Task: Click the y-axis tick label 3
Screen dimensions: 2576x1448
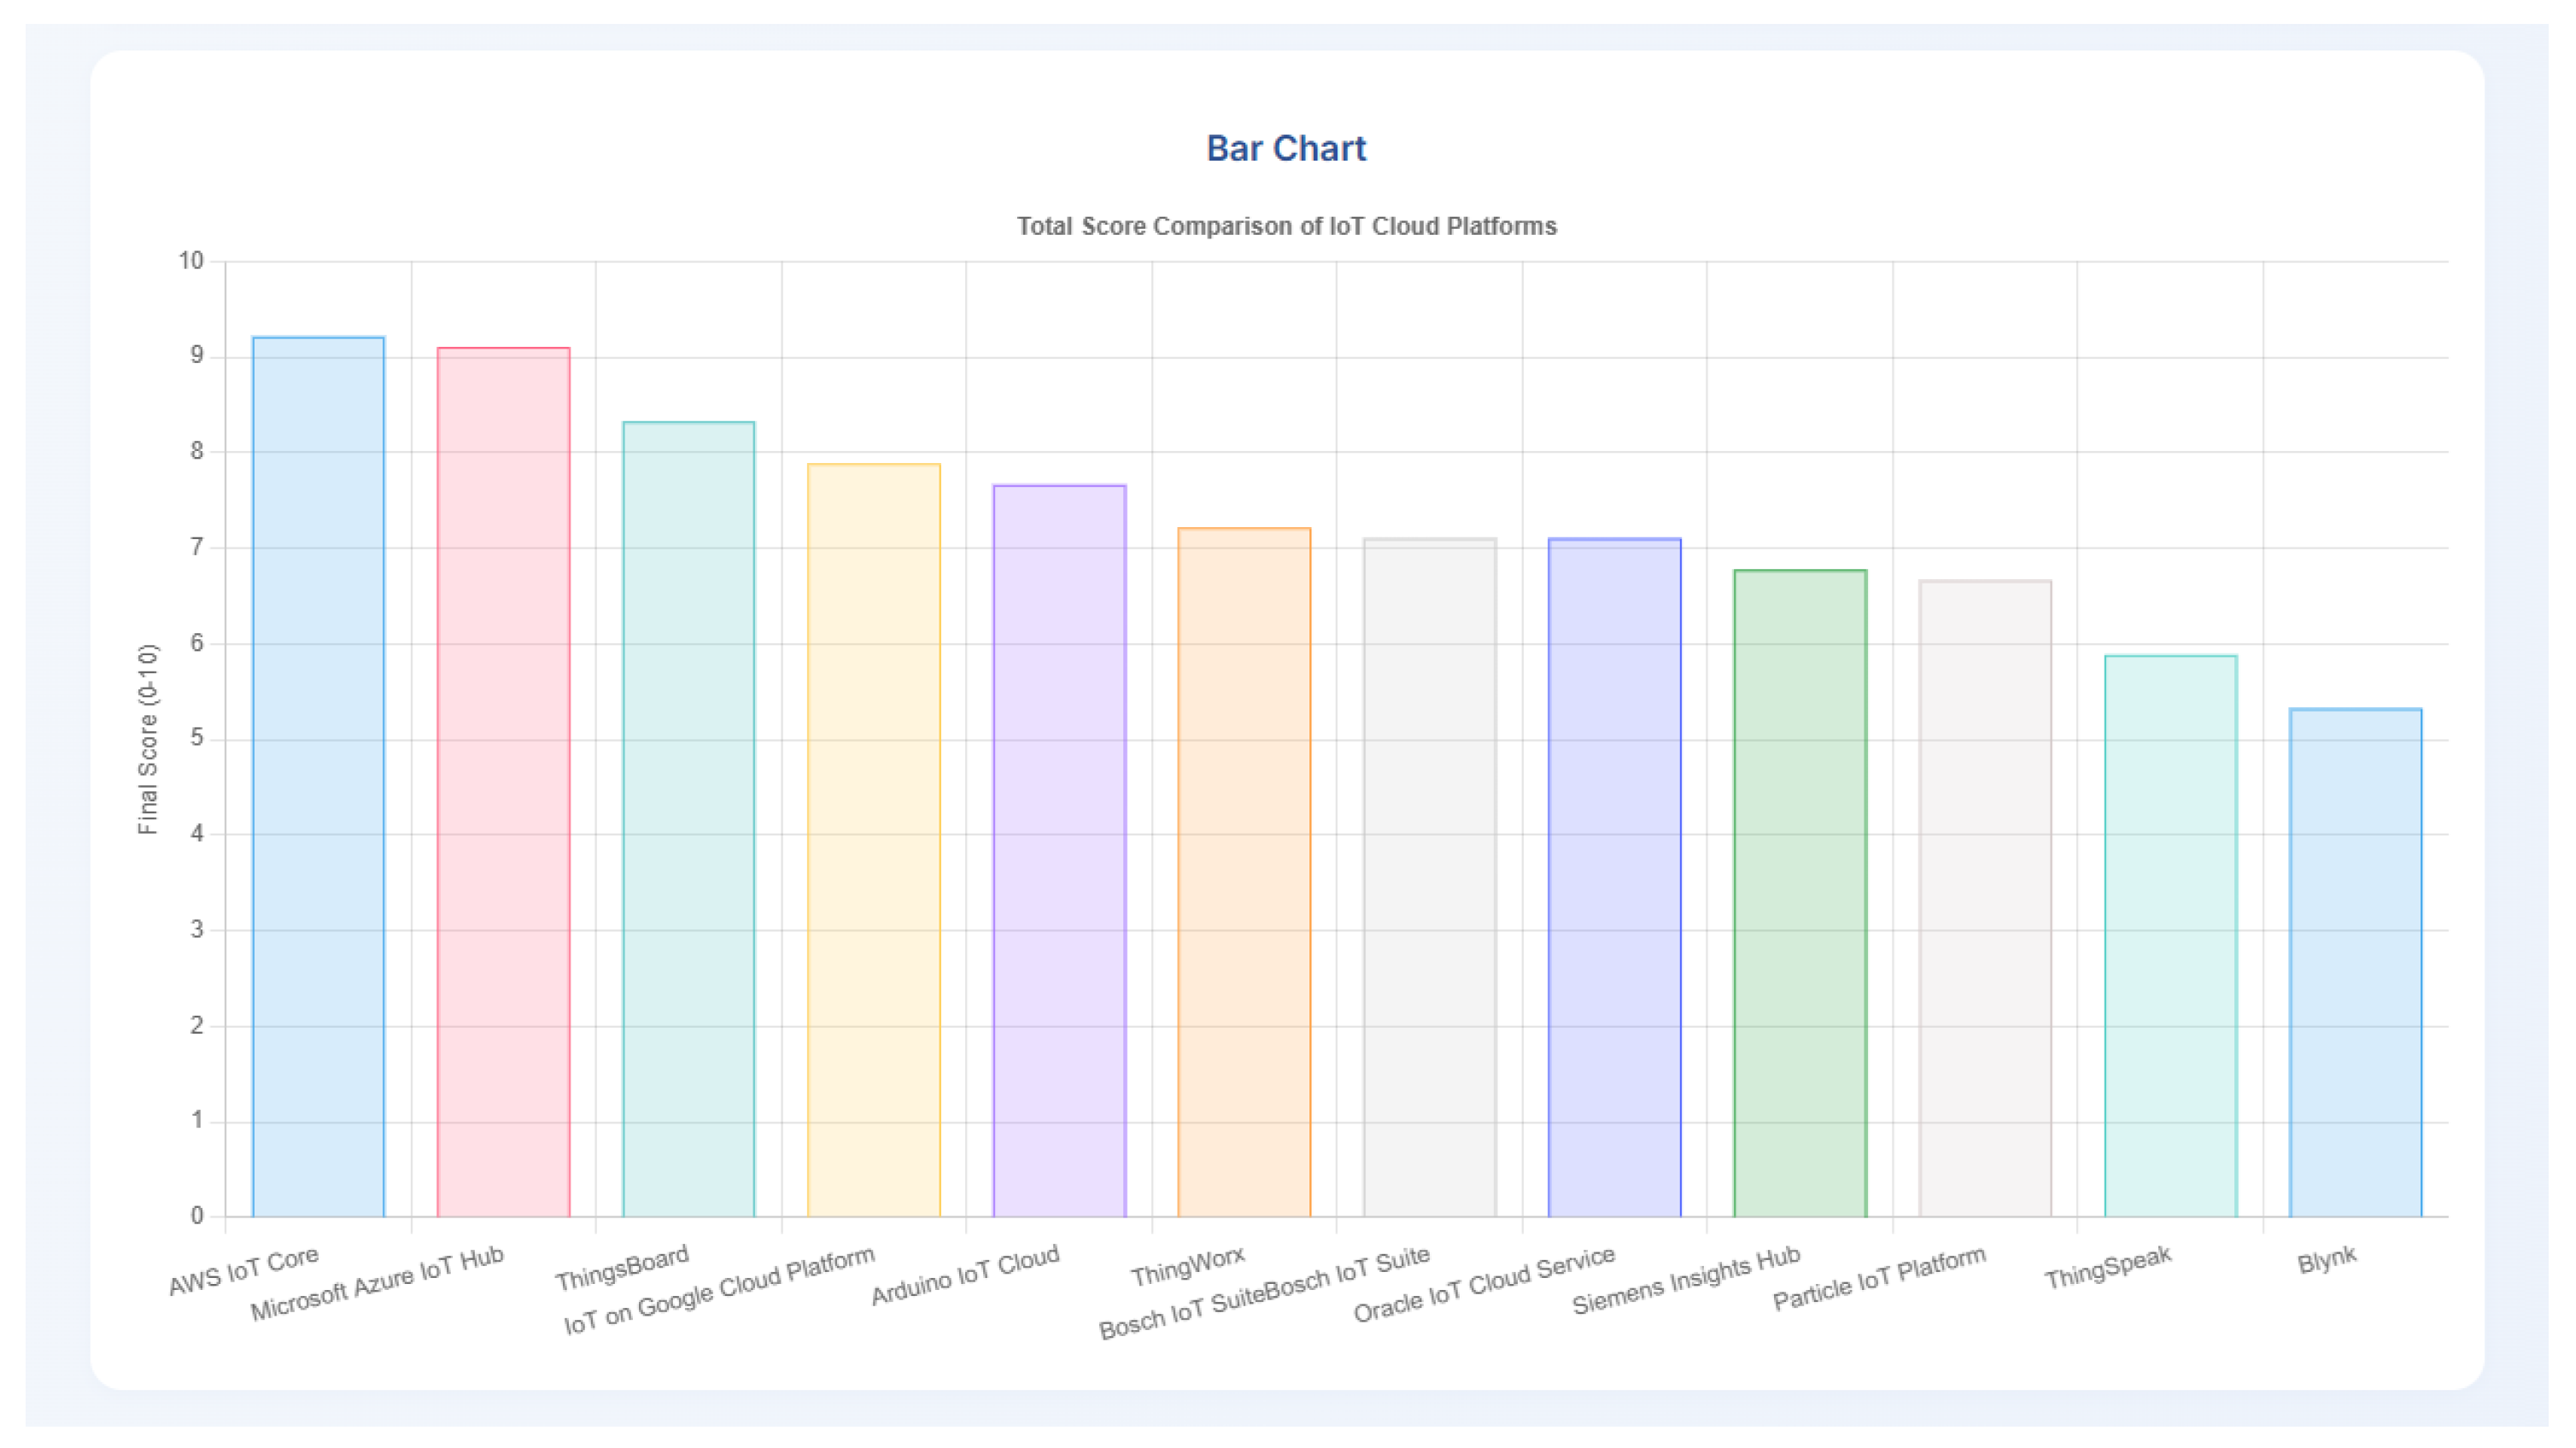Action: [197, 930]
